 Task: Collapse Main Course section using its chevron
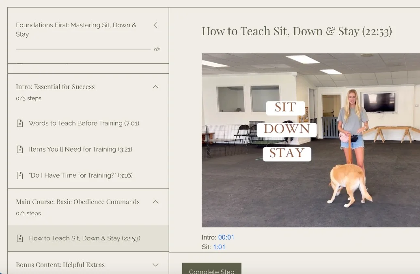pyautogui.click(x=155, y=202)
